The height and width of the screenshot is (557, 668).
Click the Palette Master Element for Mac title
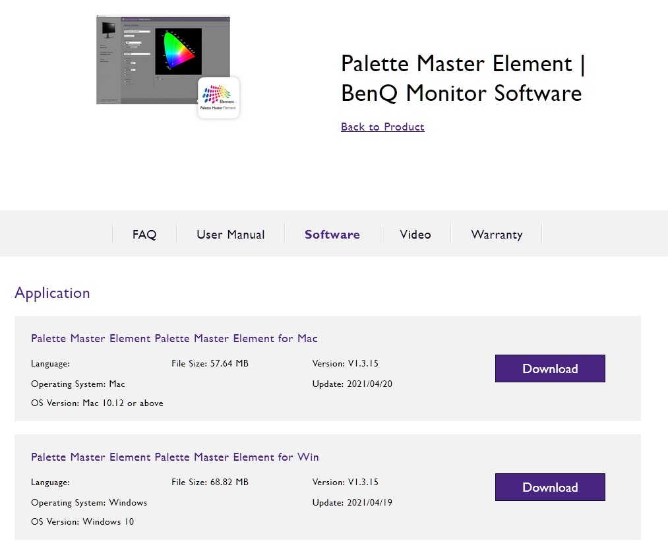[x=174, y=338]
